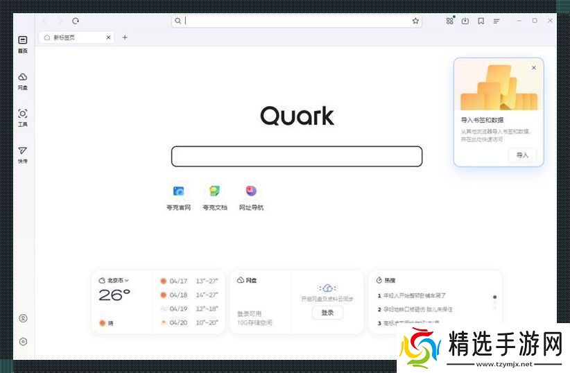Focus the Quark main search box

pyautogui.click(x=297, y=156)
